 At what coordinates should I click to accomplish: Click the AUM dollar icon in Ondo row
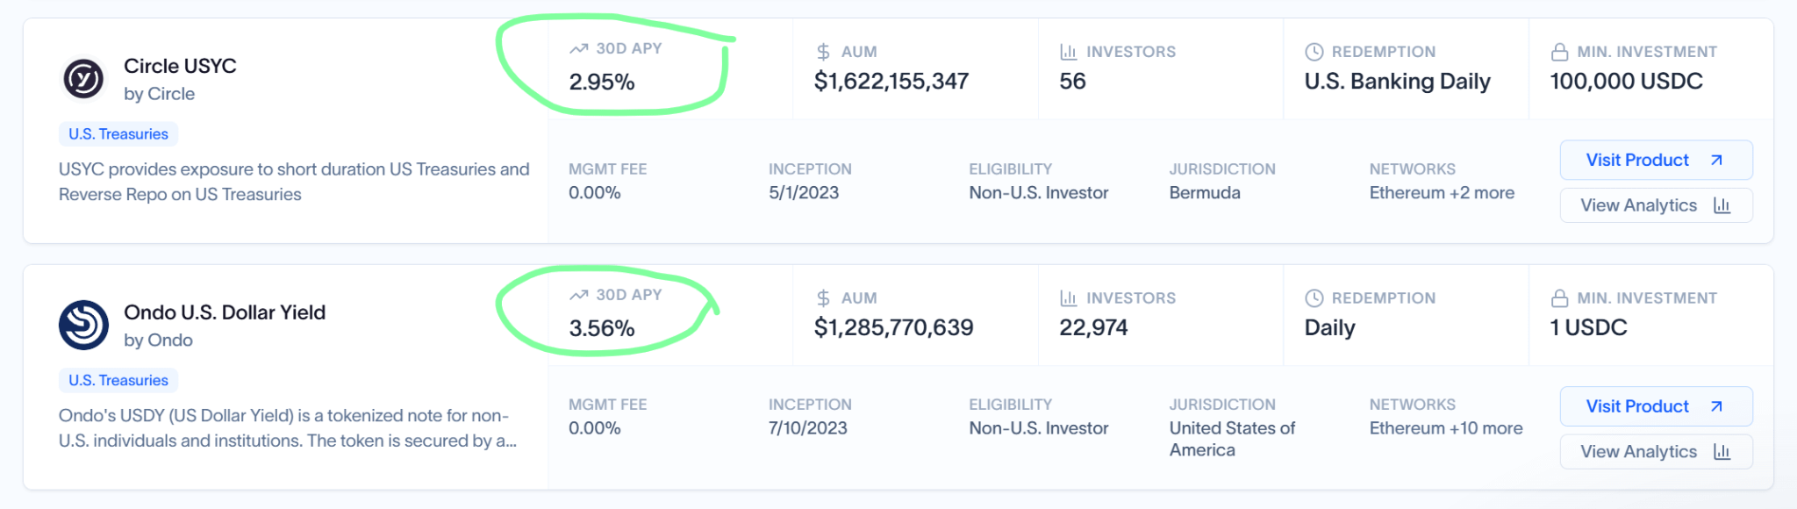tap(823, 298)
